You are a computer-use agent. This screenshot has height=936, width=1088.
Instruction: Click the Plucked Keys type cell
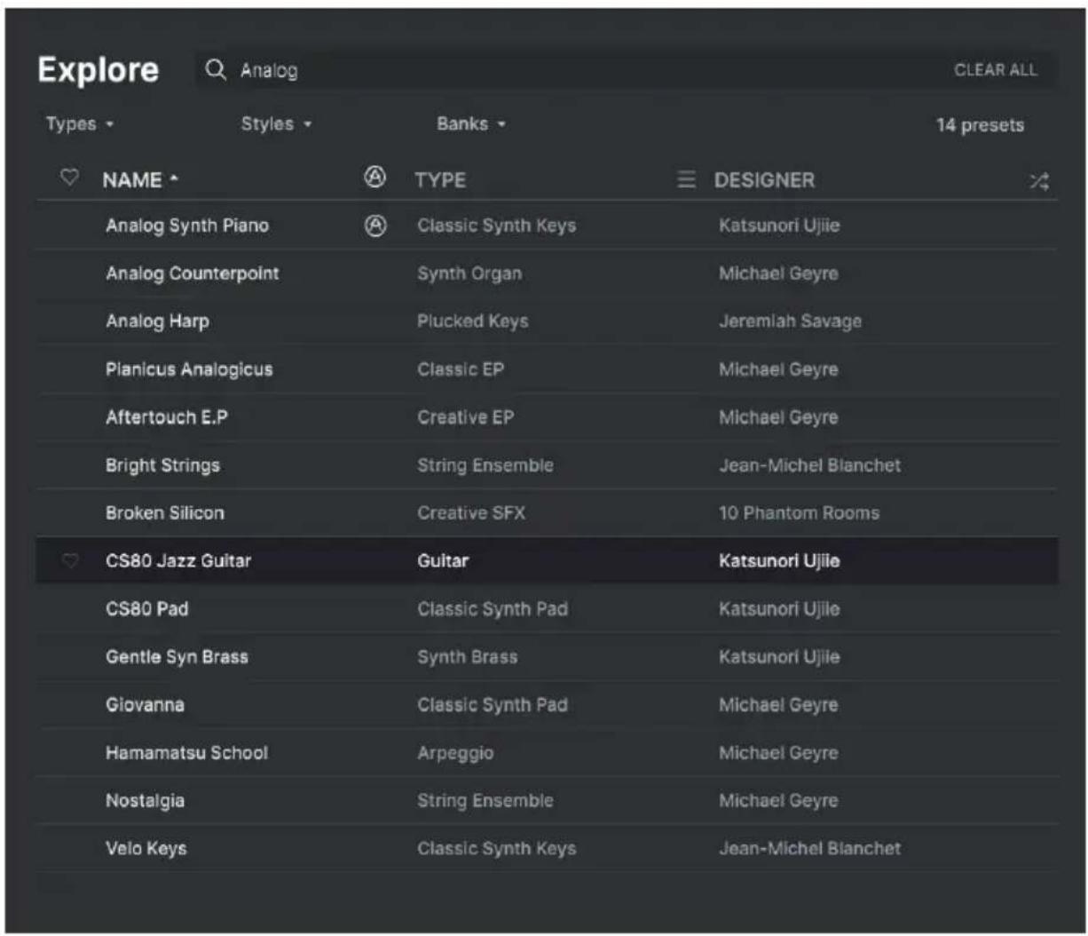pos(472,321)
